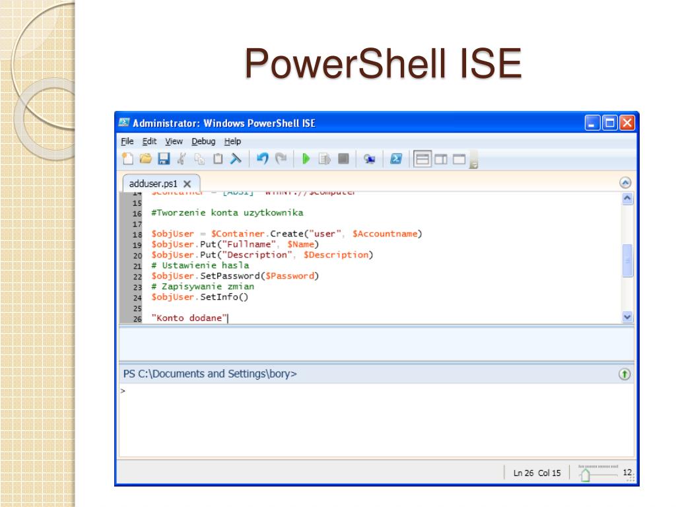Minimize the PowerShell ISE window

tap(592, 123)
